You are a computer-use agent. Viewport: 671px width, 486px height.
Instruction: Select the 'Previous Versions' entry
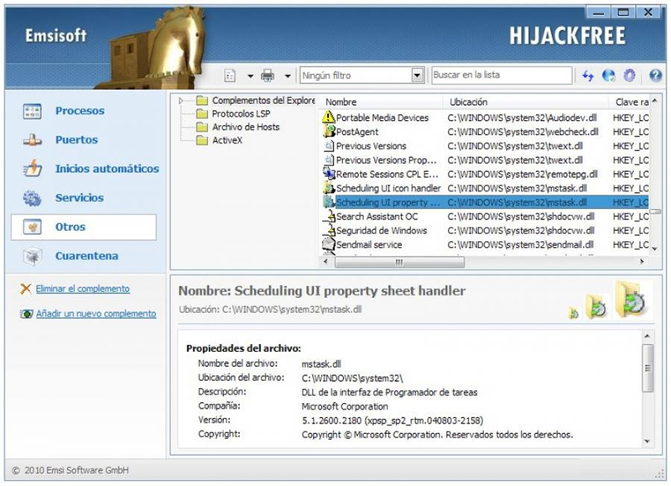coord(485,146)
